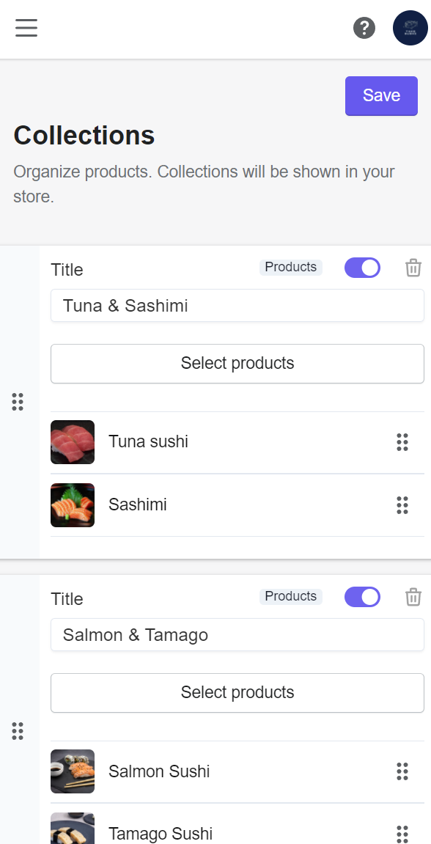Grab the Tuna & Sashimi collection drag handle
This screenshot has height=844, width=431.
coord(18,402)
